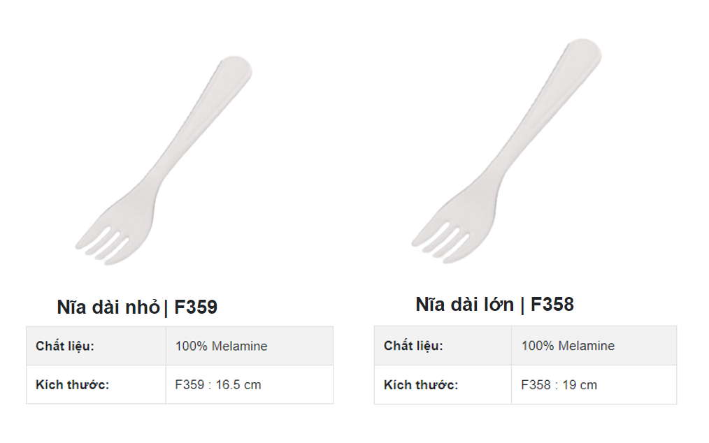Click the F359 code in the left heading
Image resolution: width=709 pixels, height=443 pixels.
pos(196,307)
